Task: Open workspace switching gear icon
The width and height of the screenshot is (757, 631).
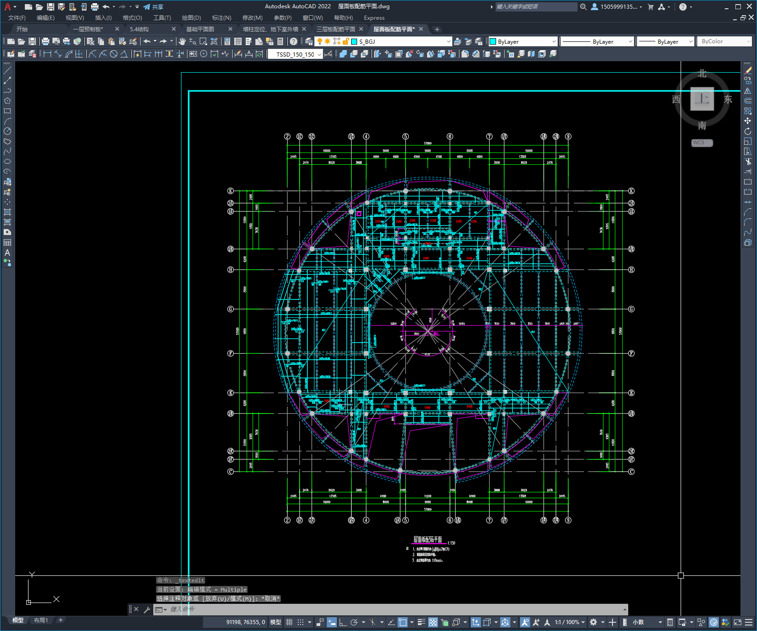Action: tap(593, 622)
